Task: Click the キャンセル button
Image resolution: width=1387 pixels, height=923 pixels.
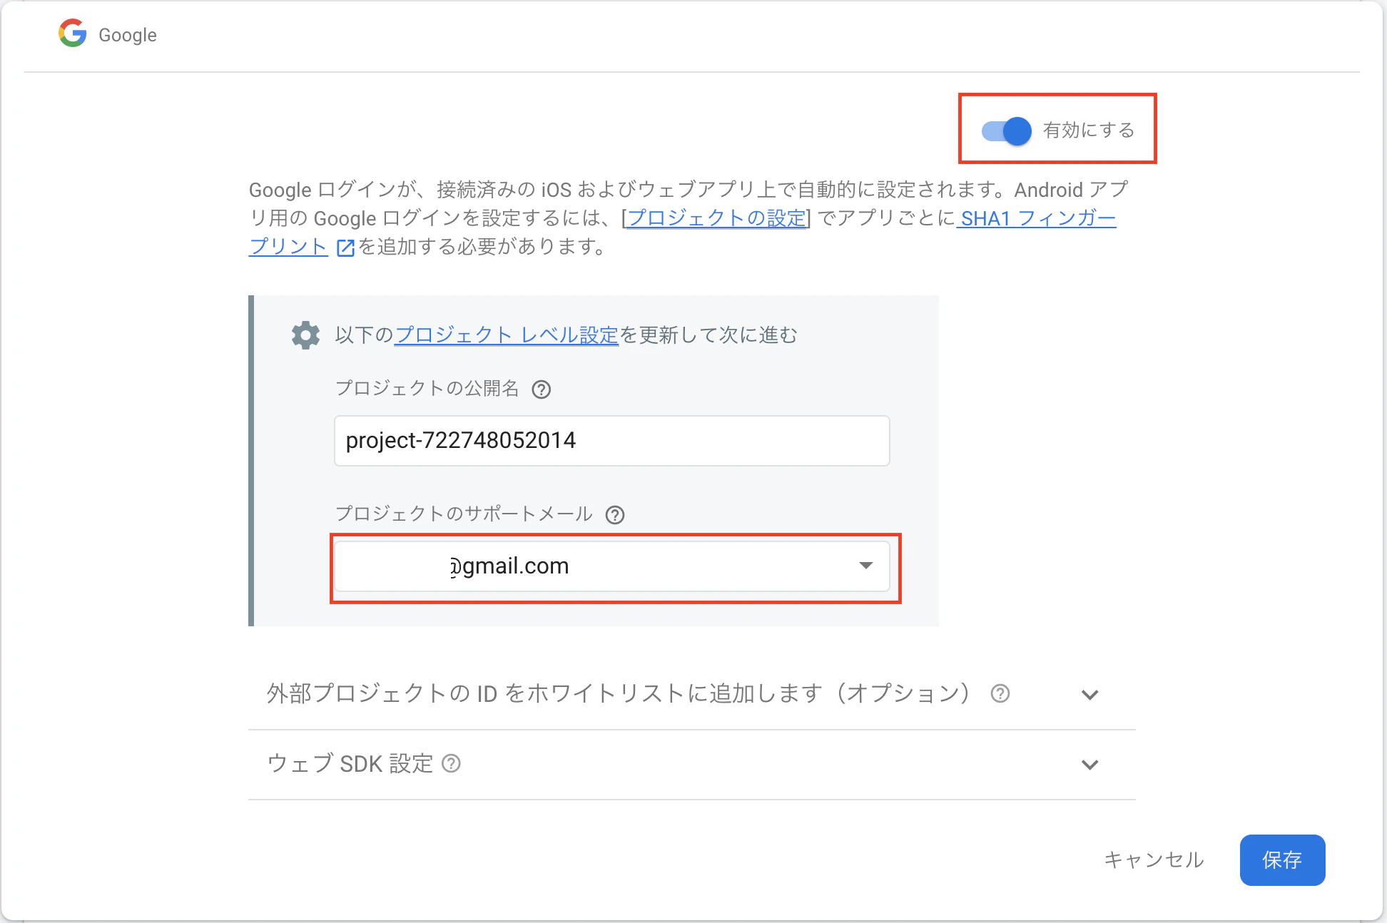Action: (1154, 860)
